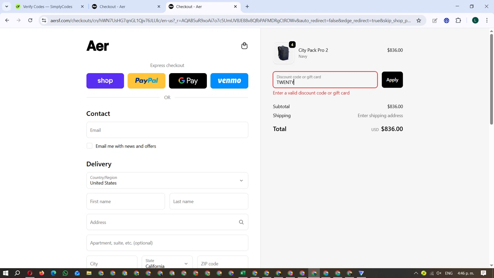
Task: Click the page vertical scrollbar
Action: 491,79
